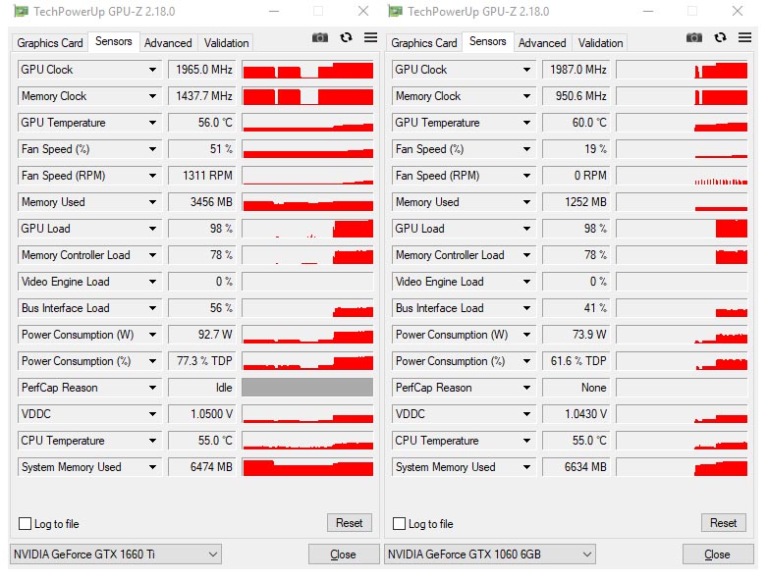Viewport: 768px width, 581px height.
Task: Switch to Graphics Card tab in right window
Action: (x=424, y=43)
